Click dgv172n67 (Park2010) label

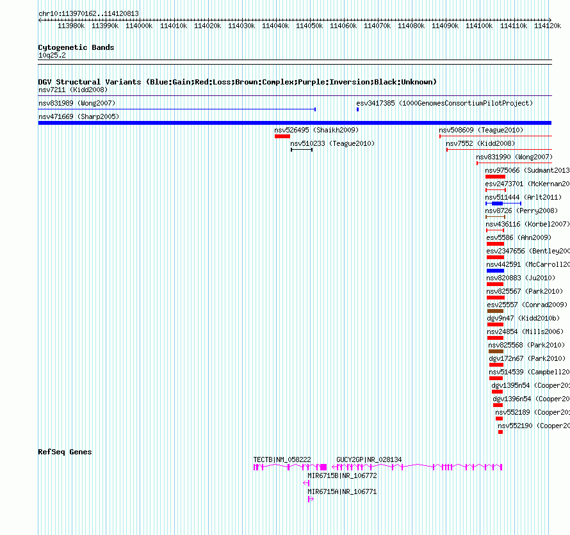tap(527, 358)
